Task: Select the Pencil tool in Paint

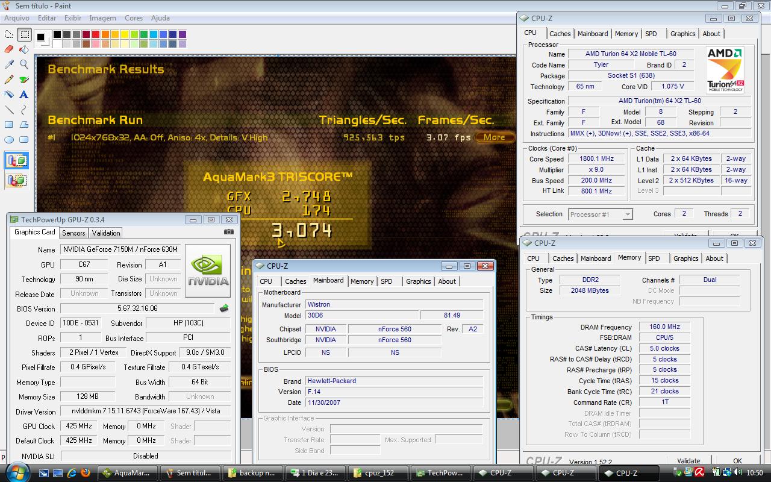Action: (9, 79)
